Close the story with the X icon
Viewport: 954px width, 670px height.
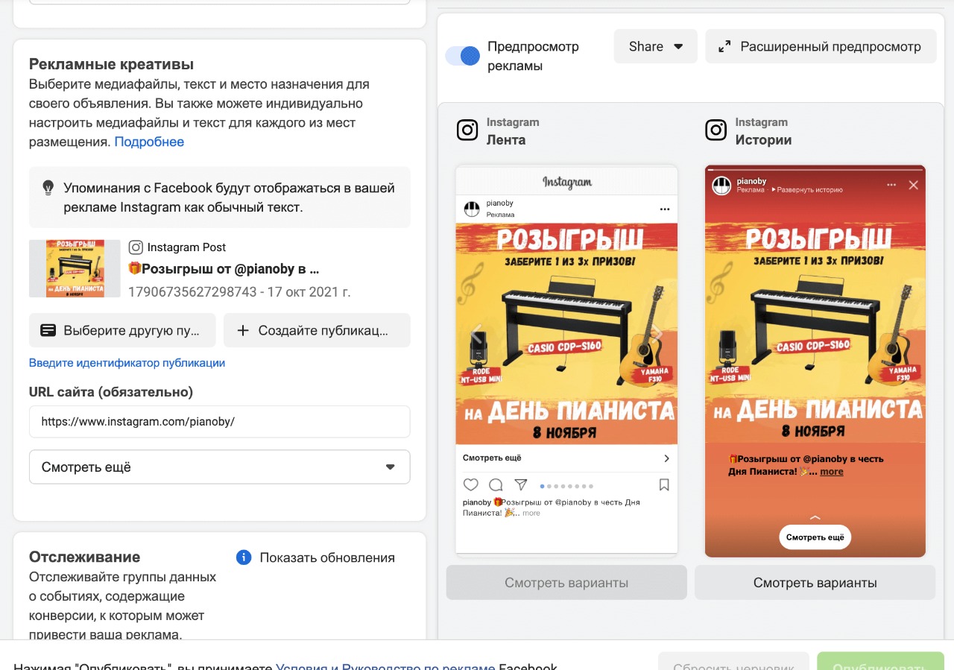[914, 185]
